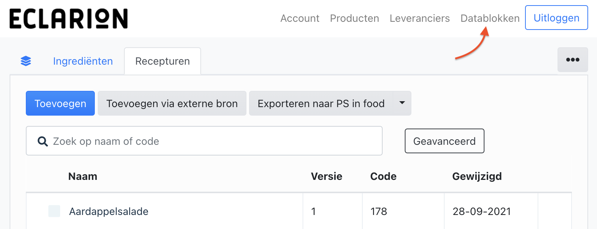
Task: Go to Producten in the top navigation
Action: [x=354, y=18]
